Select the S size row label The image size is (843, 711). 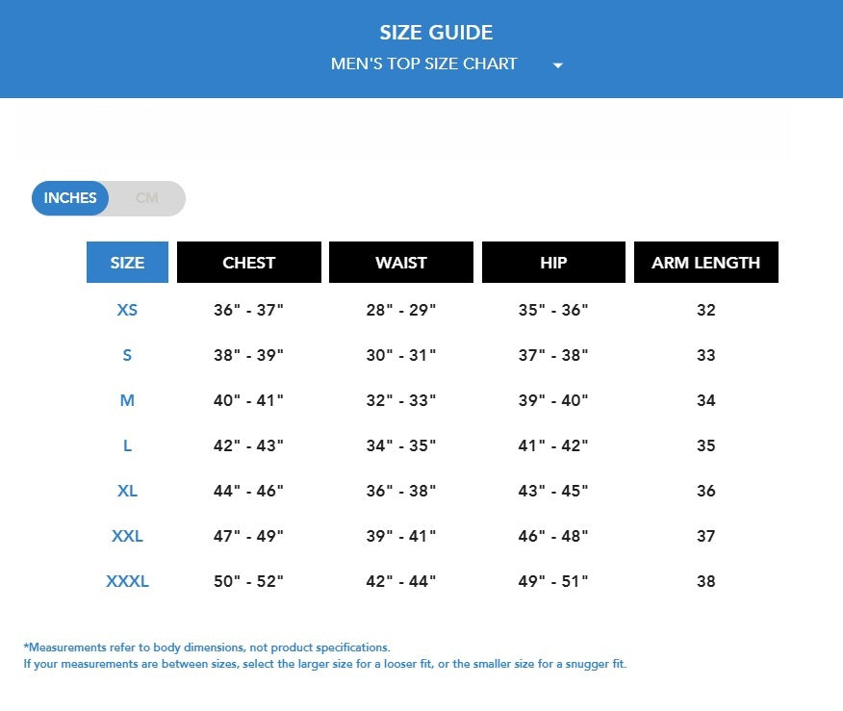point(127,355)
